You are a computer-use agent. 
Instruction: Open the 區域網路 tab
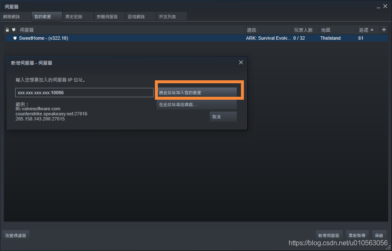pyautogui.click(x=140, y=16)
